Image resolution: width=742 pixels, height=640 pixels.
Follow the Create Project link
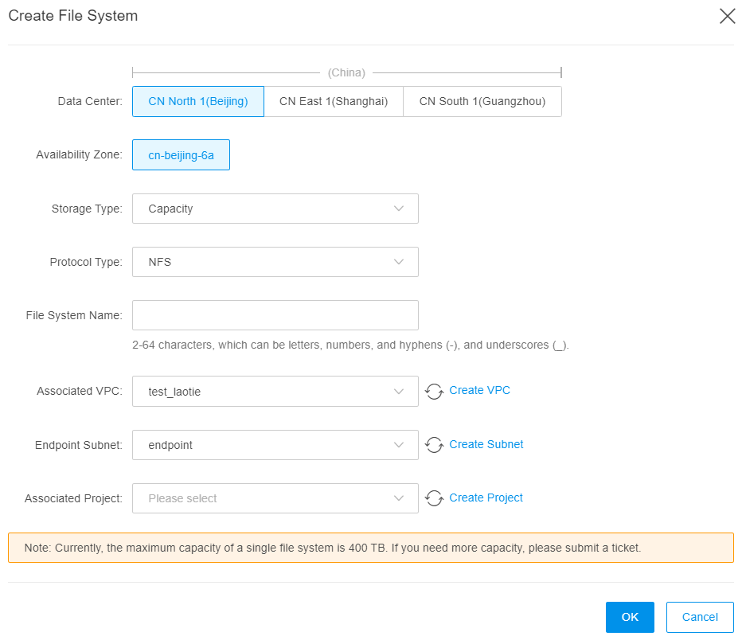tap(486, 498)
